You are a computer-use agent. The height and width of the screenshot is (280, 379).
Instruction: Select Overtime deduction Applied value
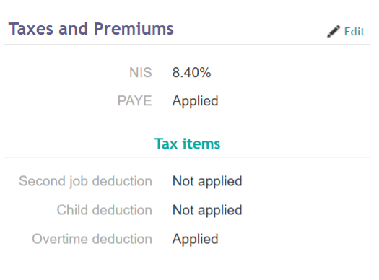[195, 239]
